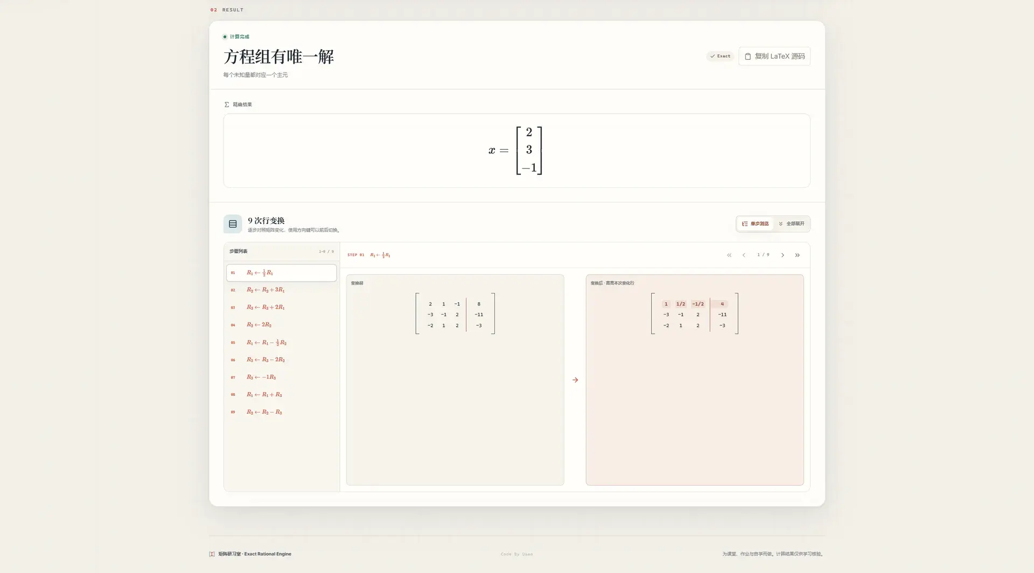Select step 09 R2 ← R2 − R3
This screenshot has width=1034, height=573.
click(281, 412)
